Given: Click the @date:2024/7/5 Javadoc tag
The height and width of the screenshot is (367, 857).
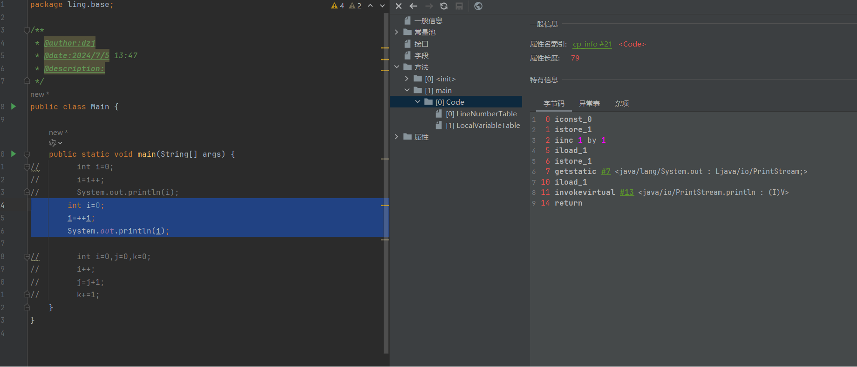Looking at the screenshot, I should pyautogui.click(x=77, y=55).
